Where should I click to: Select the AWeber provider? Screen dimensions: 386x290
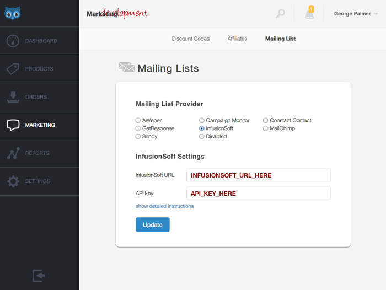point(138,120)
